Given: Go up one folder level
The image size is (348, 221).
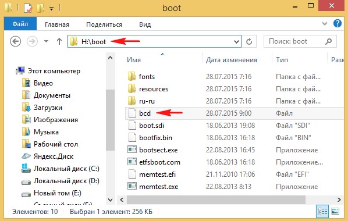Looking at the screenshot, I should pos(59,41).
